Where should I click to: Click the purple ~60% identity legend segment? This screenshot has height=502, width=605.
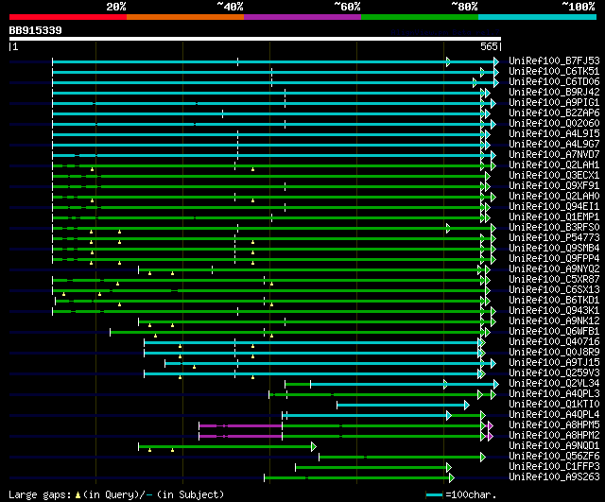point(302,17)
